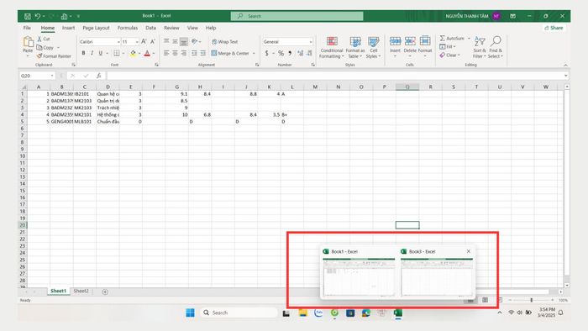Screen dimensions: 588x331
Task: Enable Wrap Text
Action: pyautogui.click(x=225, y=42)
